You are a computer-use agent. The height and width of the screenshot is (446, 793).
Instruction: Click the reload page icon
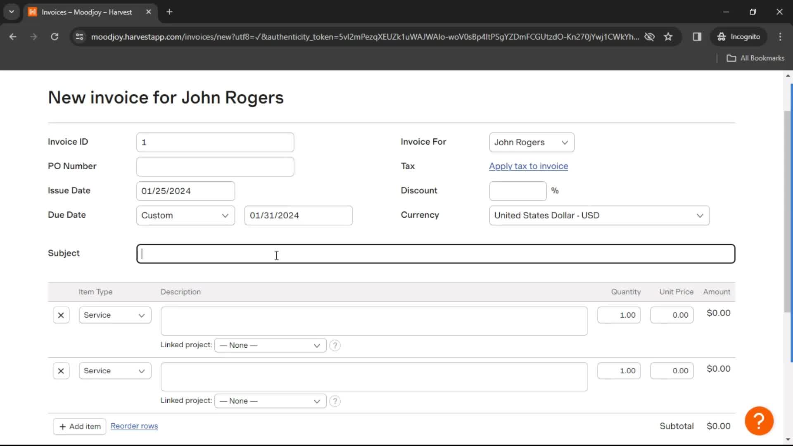(54, 37)
